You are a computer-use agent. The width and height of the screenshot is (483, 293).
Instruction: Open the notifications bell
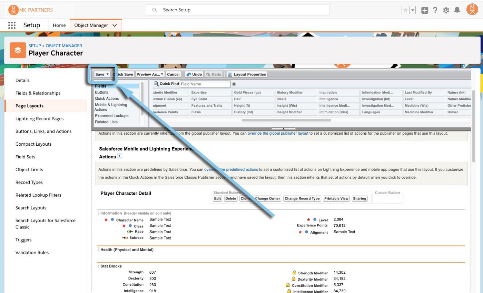tap(457, 10)
